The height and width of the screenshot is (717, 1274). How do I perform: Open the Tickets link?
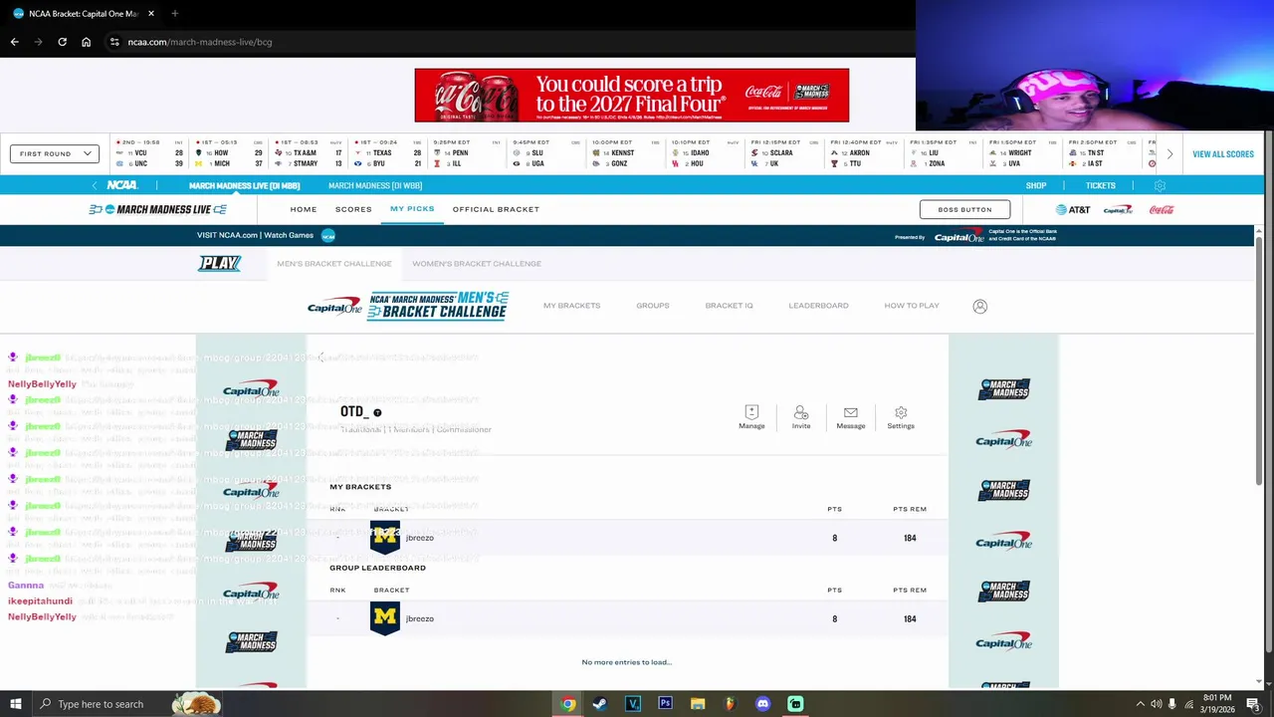pyautogui.click(x=1101, y=185)
